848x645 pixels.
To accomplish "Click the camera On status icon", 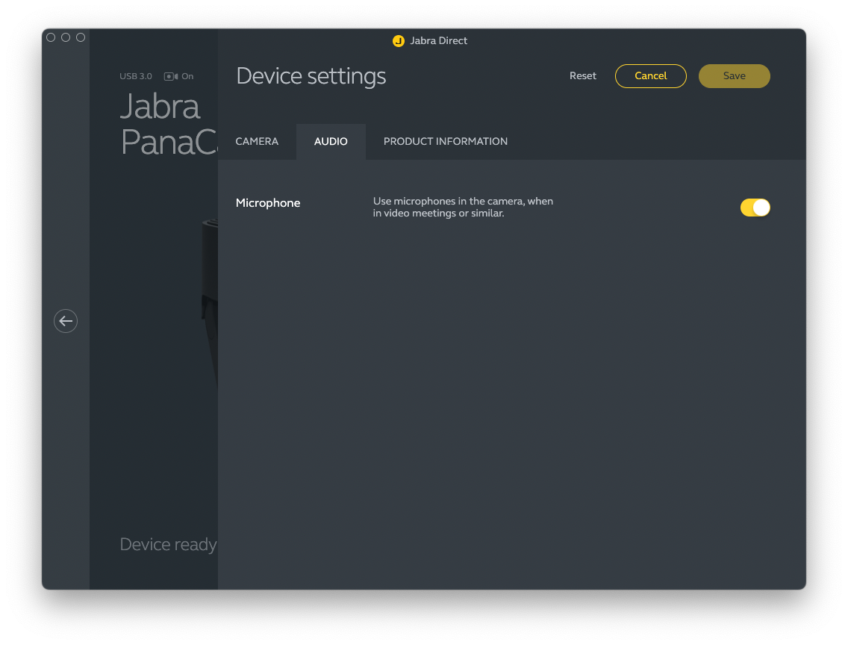I will click(x=171, y=76).
